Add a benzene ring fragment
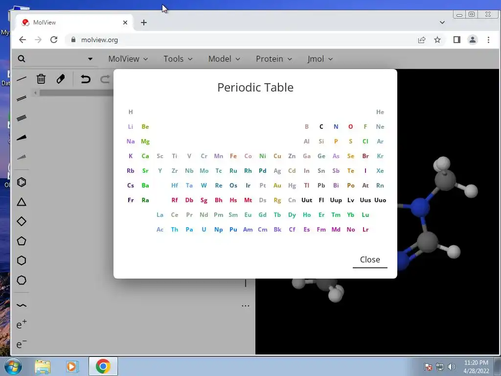 22,182
